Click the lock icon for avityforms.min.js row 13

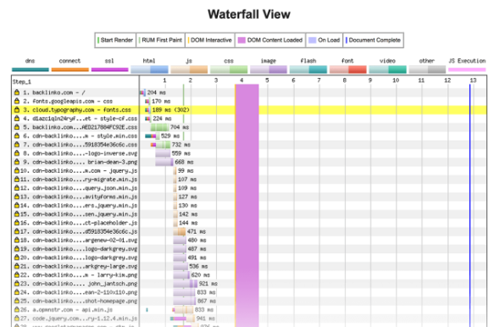[x=17, y=197]
